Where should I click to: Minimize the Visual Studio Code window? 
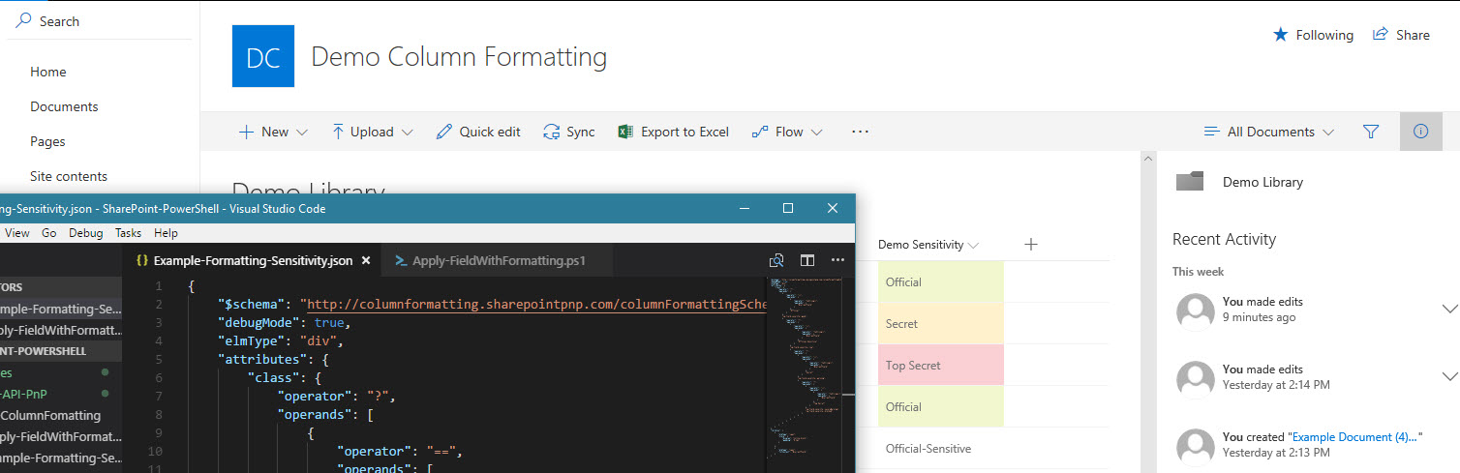[x=745, y=208]
